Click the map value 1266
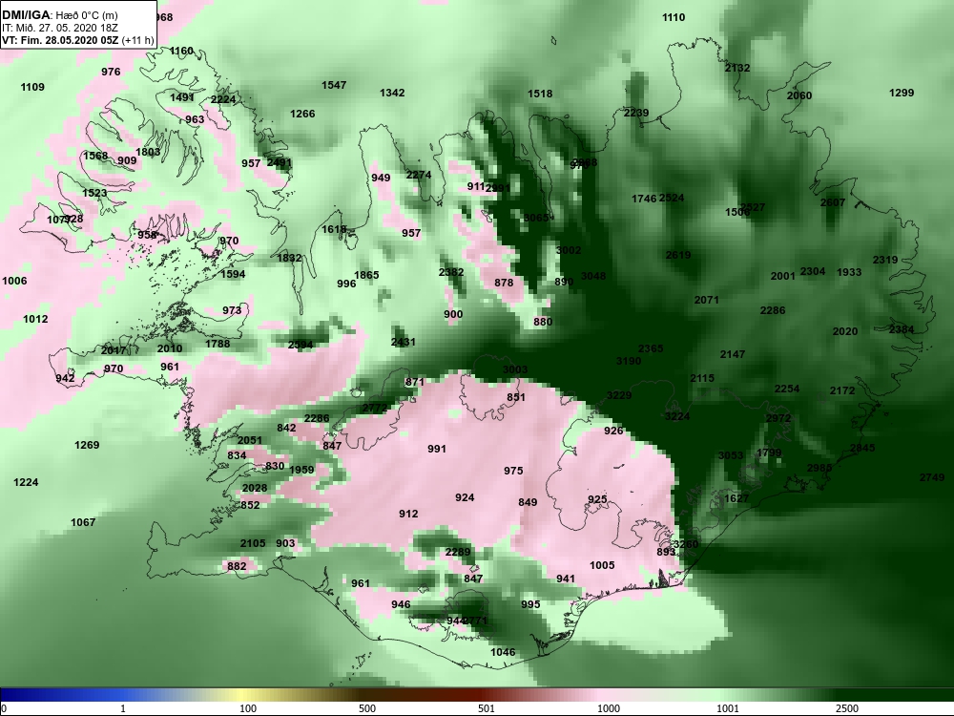 pos(302,114)
